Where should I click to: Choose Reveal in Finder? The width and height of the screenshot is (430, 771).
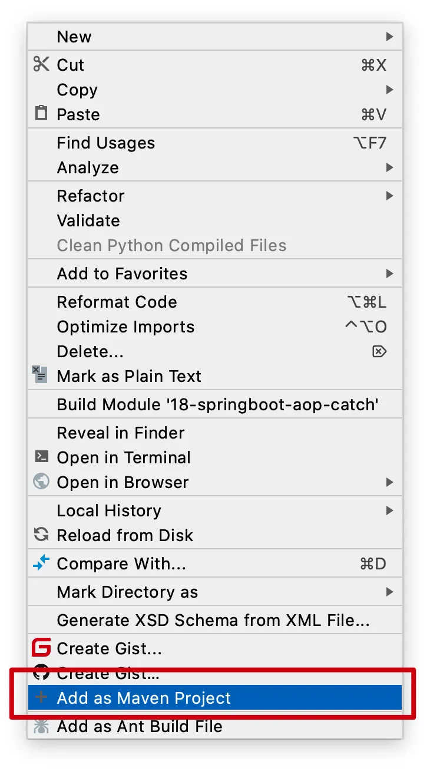tap(215, 433)
